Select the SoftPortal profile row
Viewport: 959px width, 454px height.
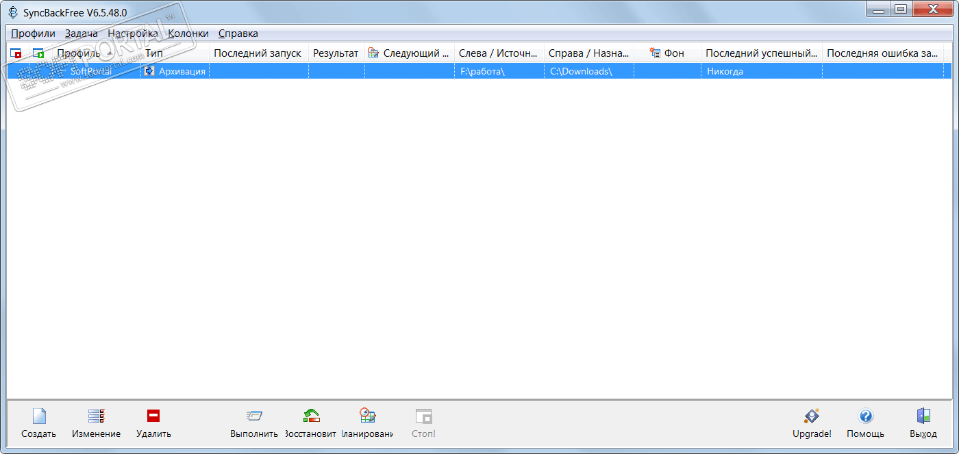pos(479,71)
